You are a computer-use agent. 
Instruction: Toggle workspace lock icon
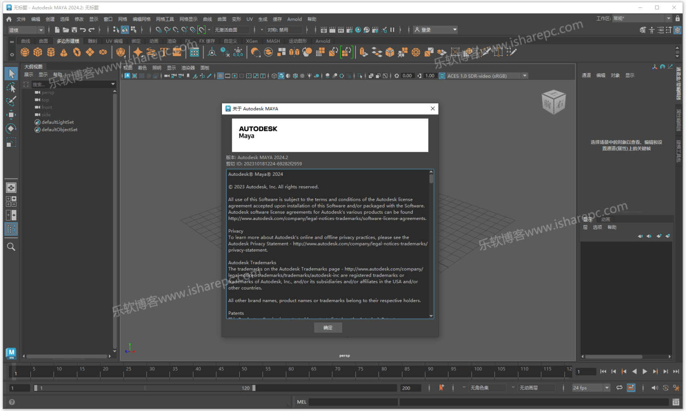678,18
